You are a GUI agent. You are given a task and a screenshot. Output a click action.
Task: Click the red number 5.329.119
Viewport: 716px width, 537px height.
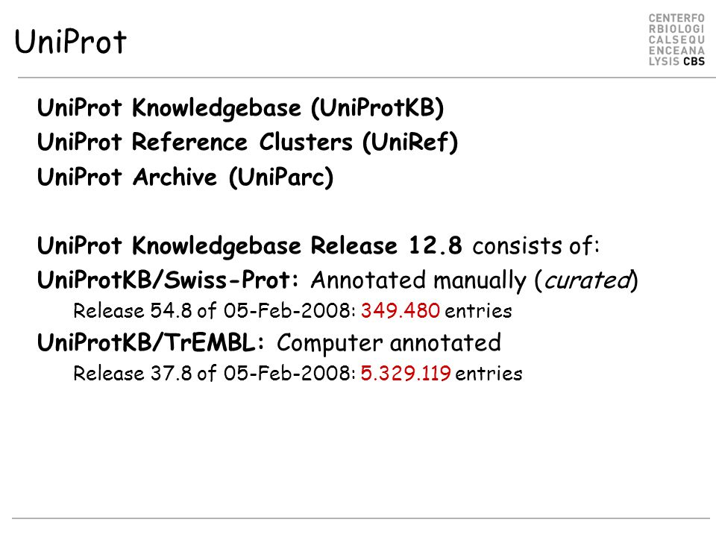406,374
